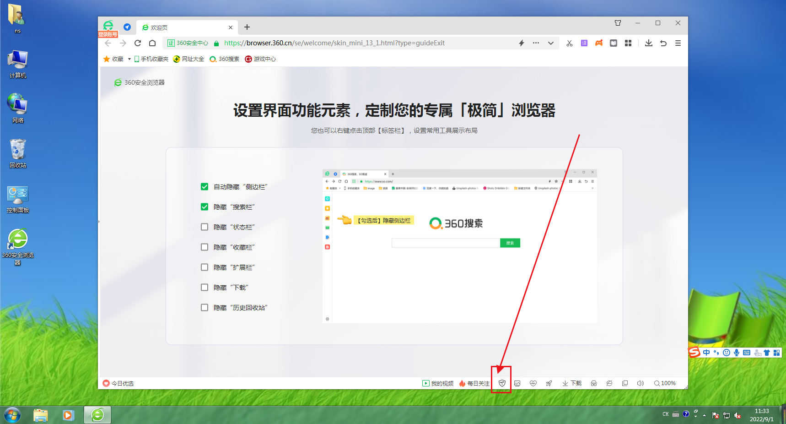786x424 pixels.
Task: Open 今日优选 in status bar
Action: [x=118, y=383]
